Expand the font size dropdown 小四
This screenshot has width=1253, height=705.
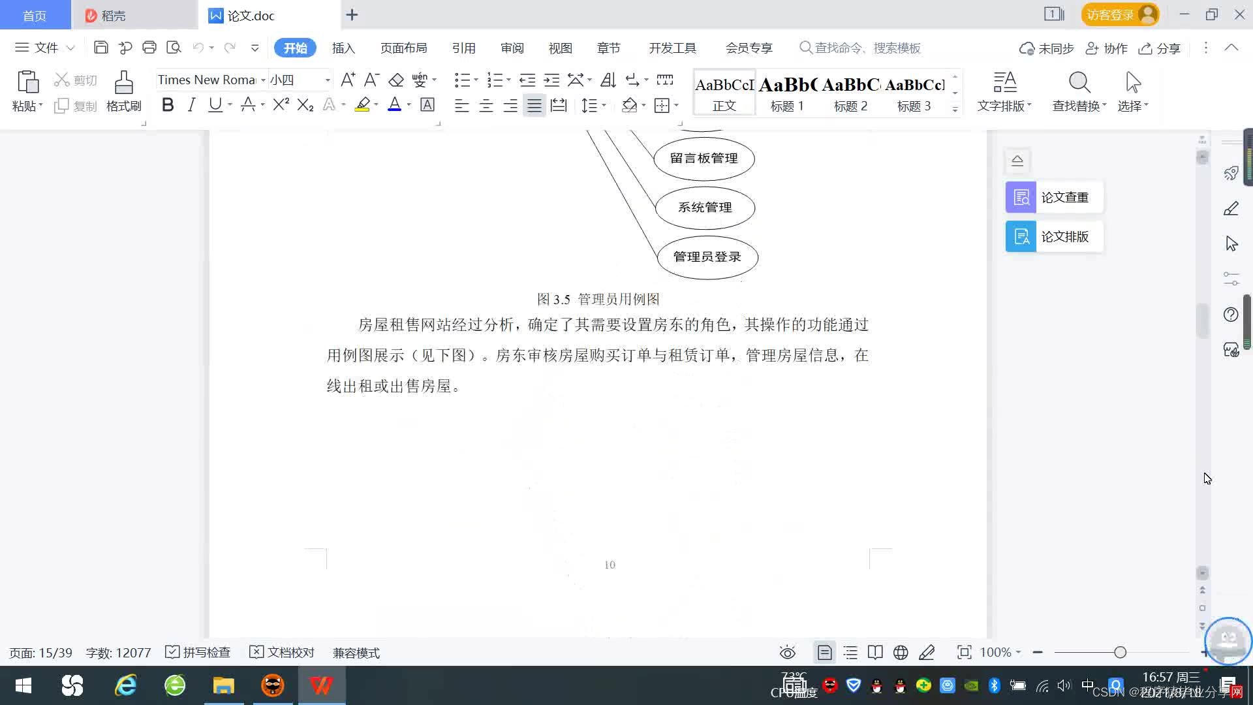coord(328,80)
